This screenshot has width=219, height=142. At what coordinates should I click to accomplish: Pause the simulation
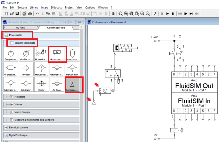click(x=173, y=14)
